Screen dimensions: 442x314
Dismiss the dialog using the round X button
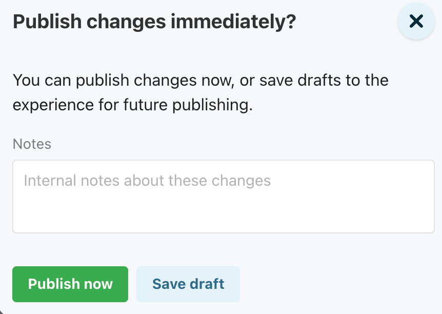[416, 21]
